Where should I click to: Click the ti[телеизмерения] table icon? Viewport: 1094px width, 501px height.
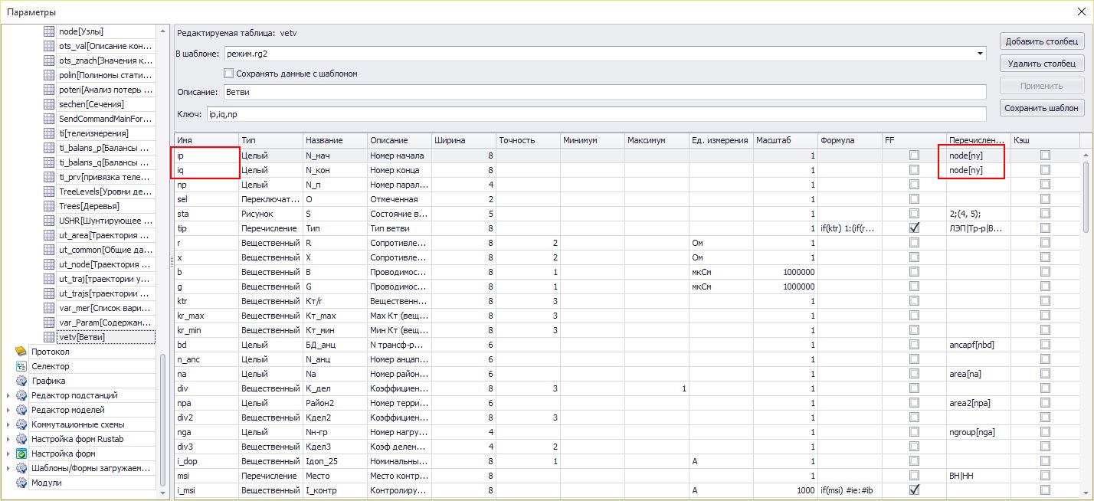pos(50,133)
